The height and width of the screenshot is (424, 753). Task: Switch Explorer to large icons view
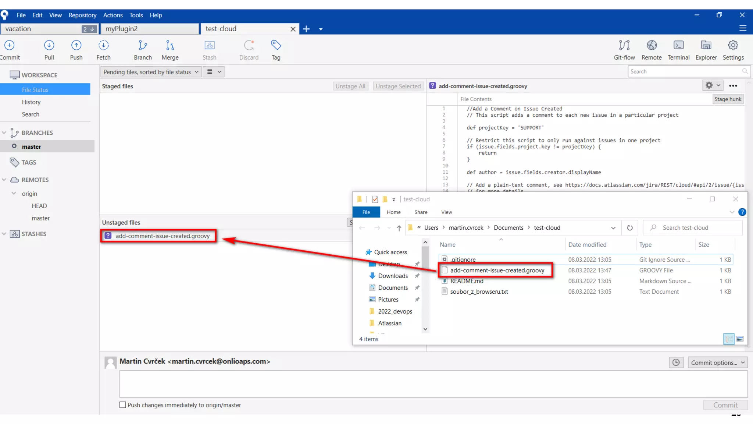(x=740, y=339)
